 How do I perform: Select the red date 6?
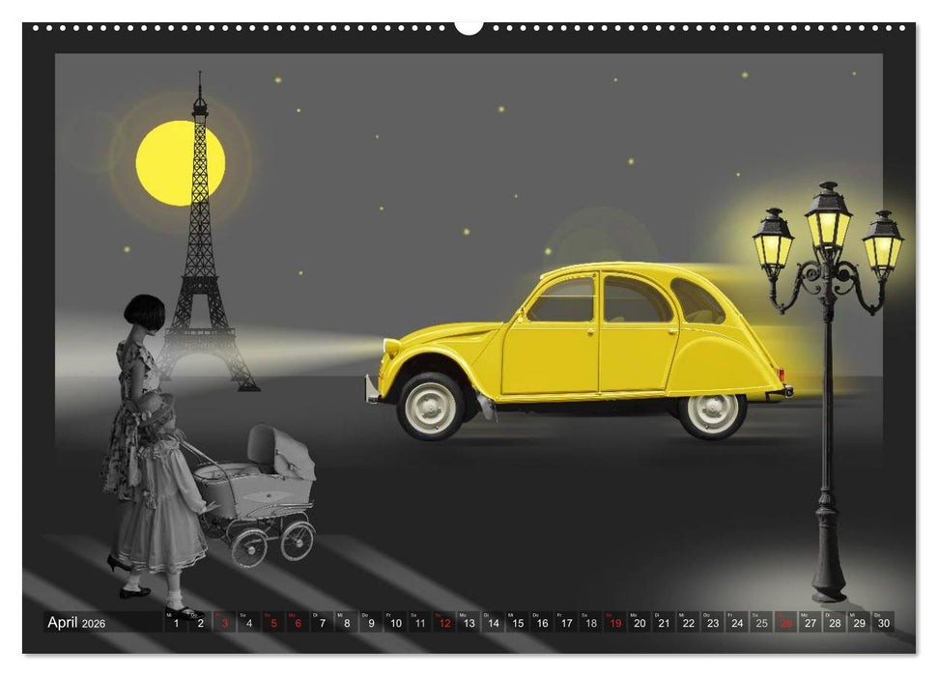click(x=298, y=623)
